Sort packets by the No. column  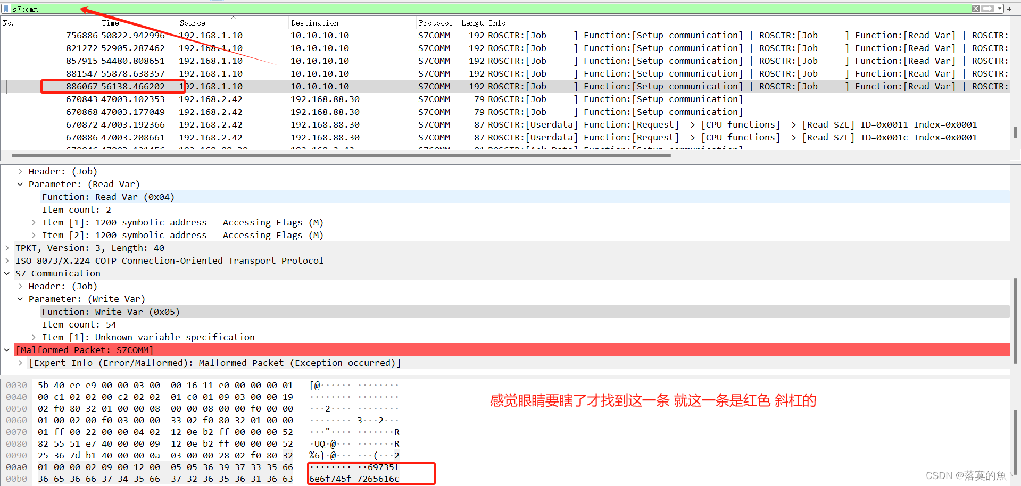[9, 23]
